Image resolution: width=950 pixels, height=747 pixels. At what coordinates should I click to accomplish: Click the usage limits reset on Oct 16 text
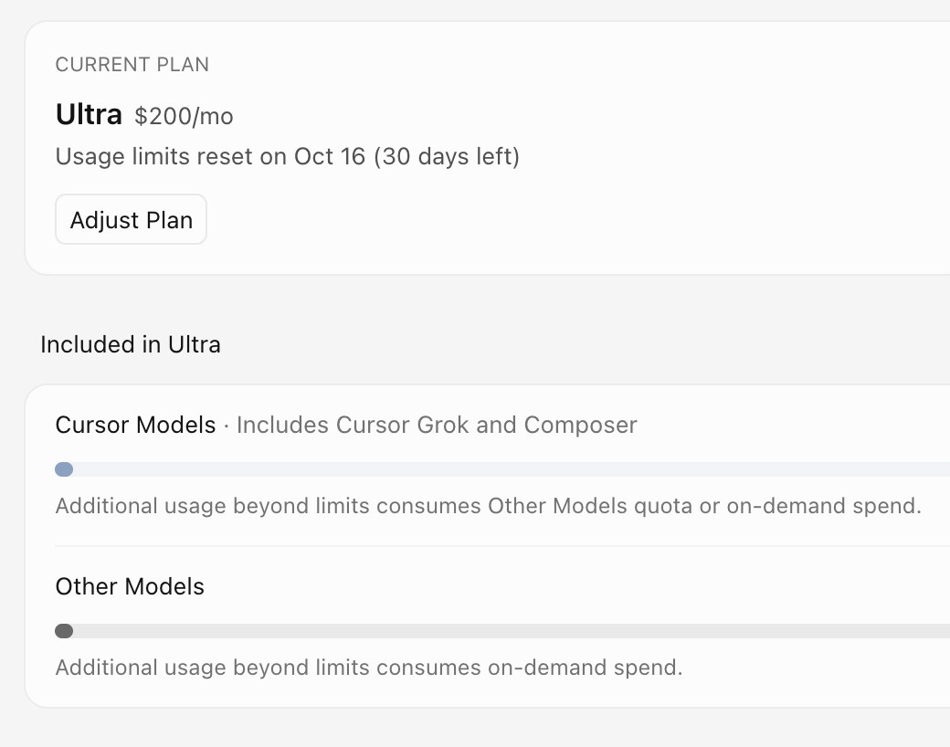tap(210, 156)
